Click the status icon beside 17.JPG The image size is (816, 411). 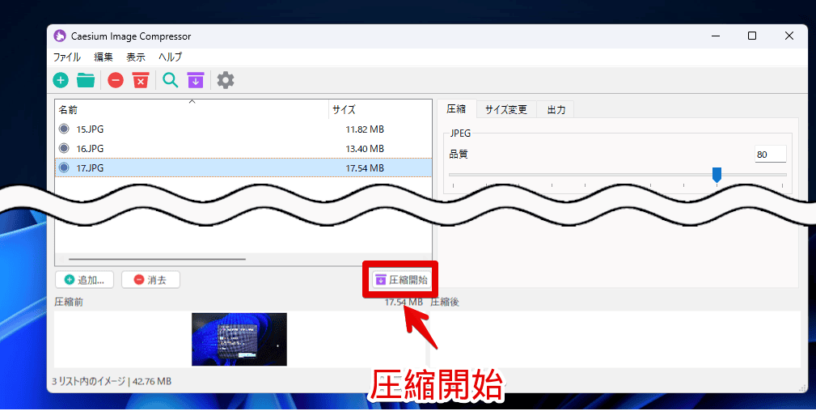(64, 167)
